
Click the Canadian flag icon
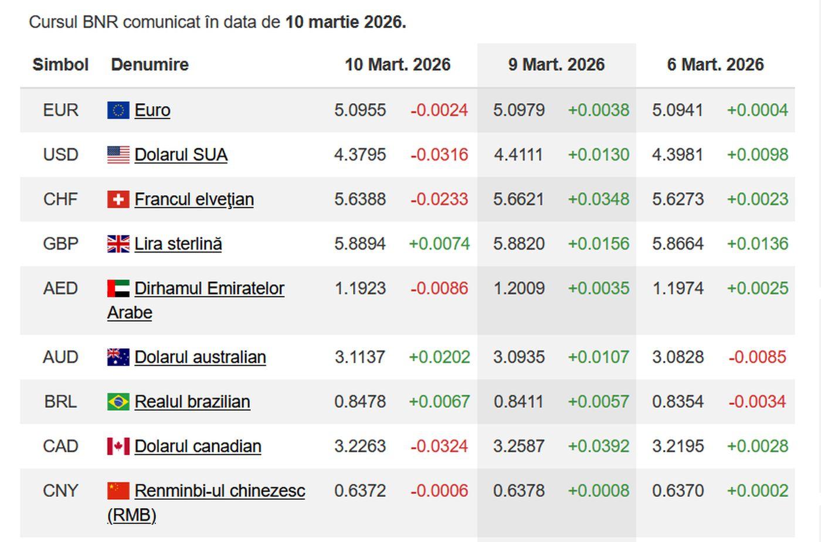(118, 446)
